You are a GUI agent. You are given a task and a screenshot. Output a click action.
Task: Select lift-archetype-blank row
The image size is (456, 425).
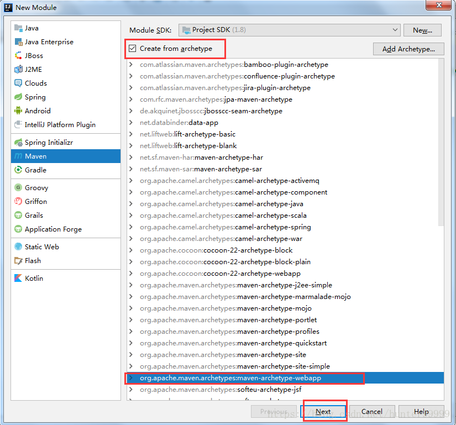285,146
